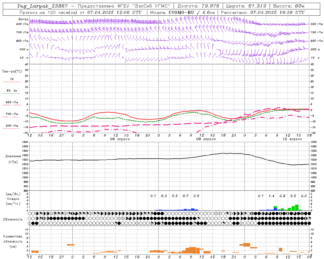Click the 0.2 precipitation total value
The width and height of the screenshot is (324, 259).
(304, 196)
